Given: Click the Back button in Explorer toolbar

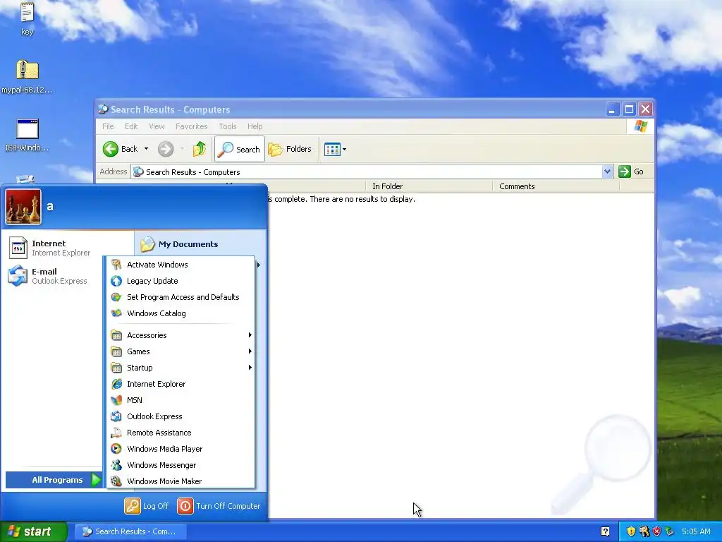Looking at the screenshot, I should click(120, 149).
